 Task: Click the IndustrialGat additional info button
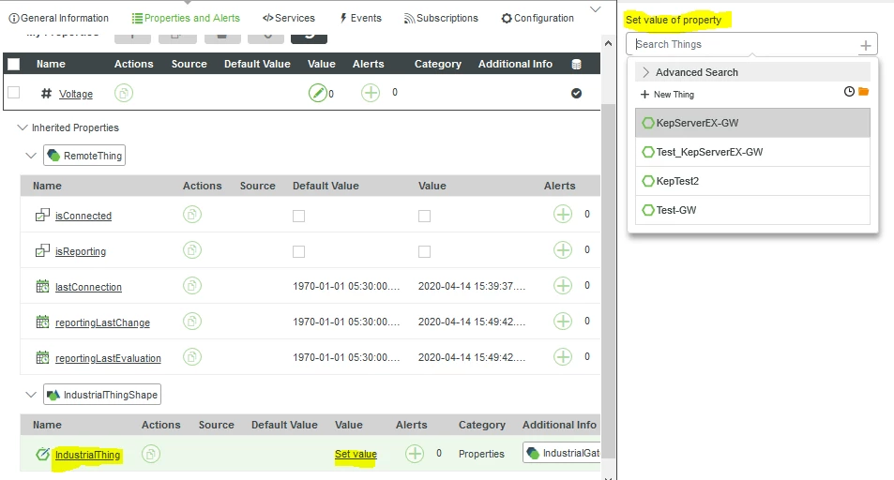coord(562,453)
